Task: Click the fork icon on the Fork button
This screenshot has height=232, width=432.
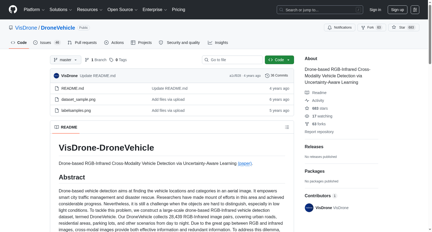Action: [x=363, y=27]
